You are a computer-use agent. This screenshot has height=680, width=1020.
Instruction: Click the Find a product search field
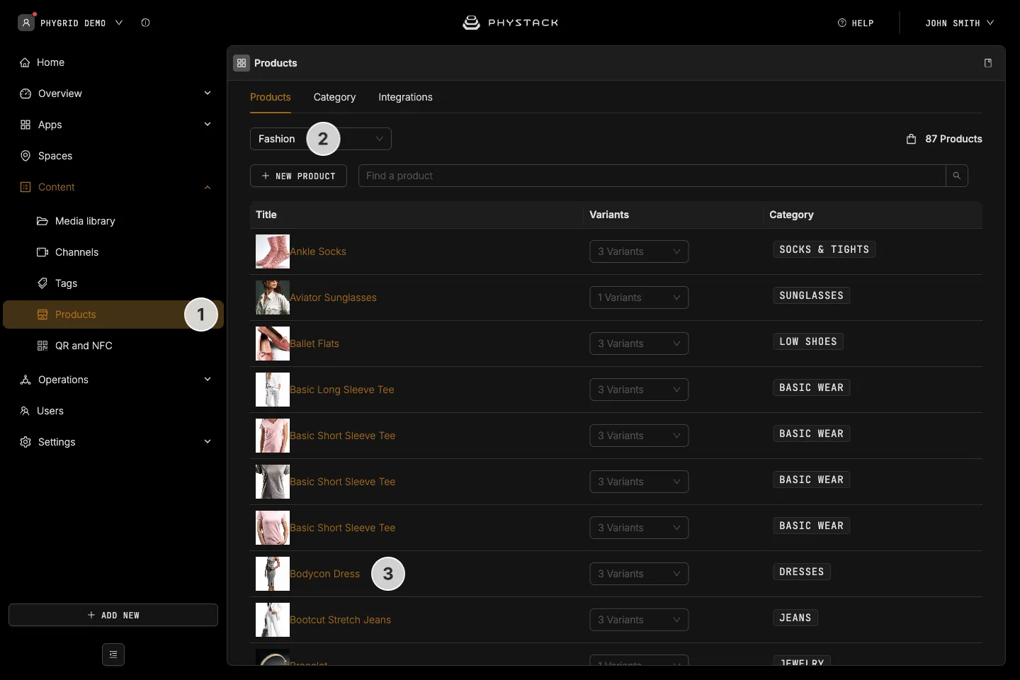(652, 176)
